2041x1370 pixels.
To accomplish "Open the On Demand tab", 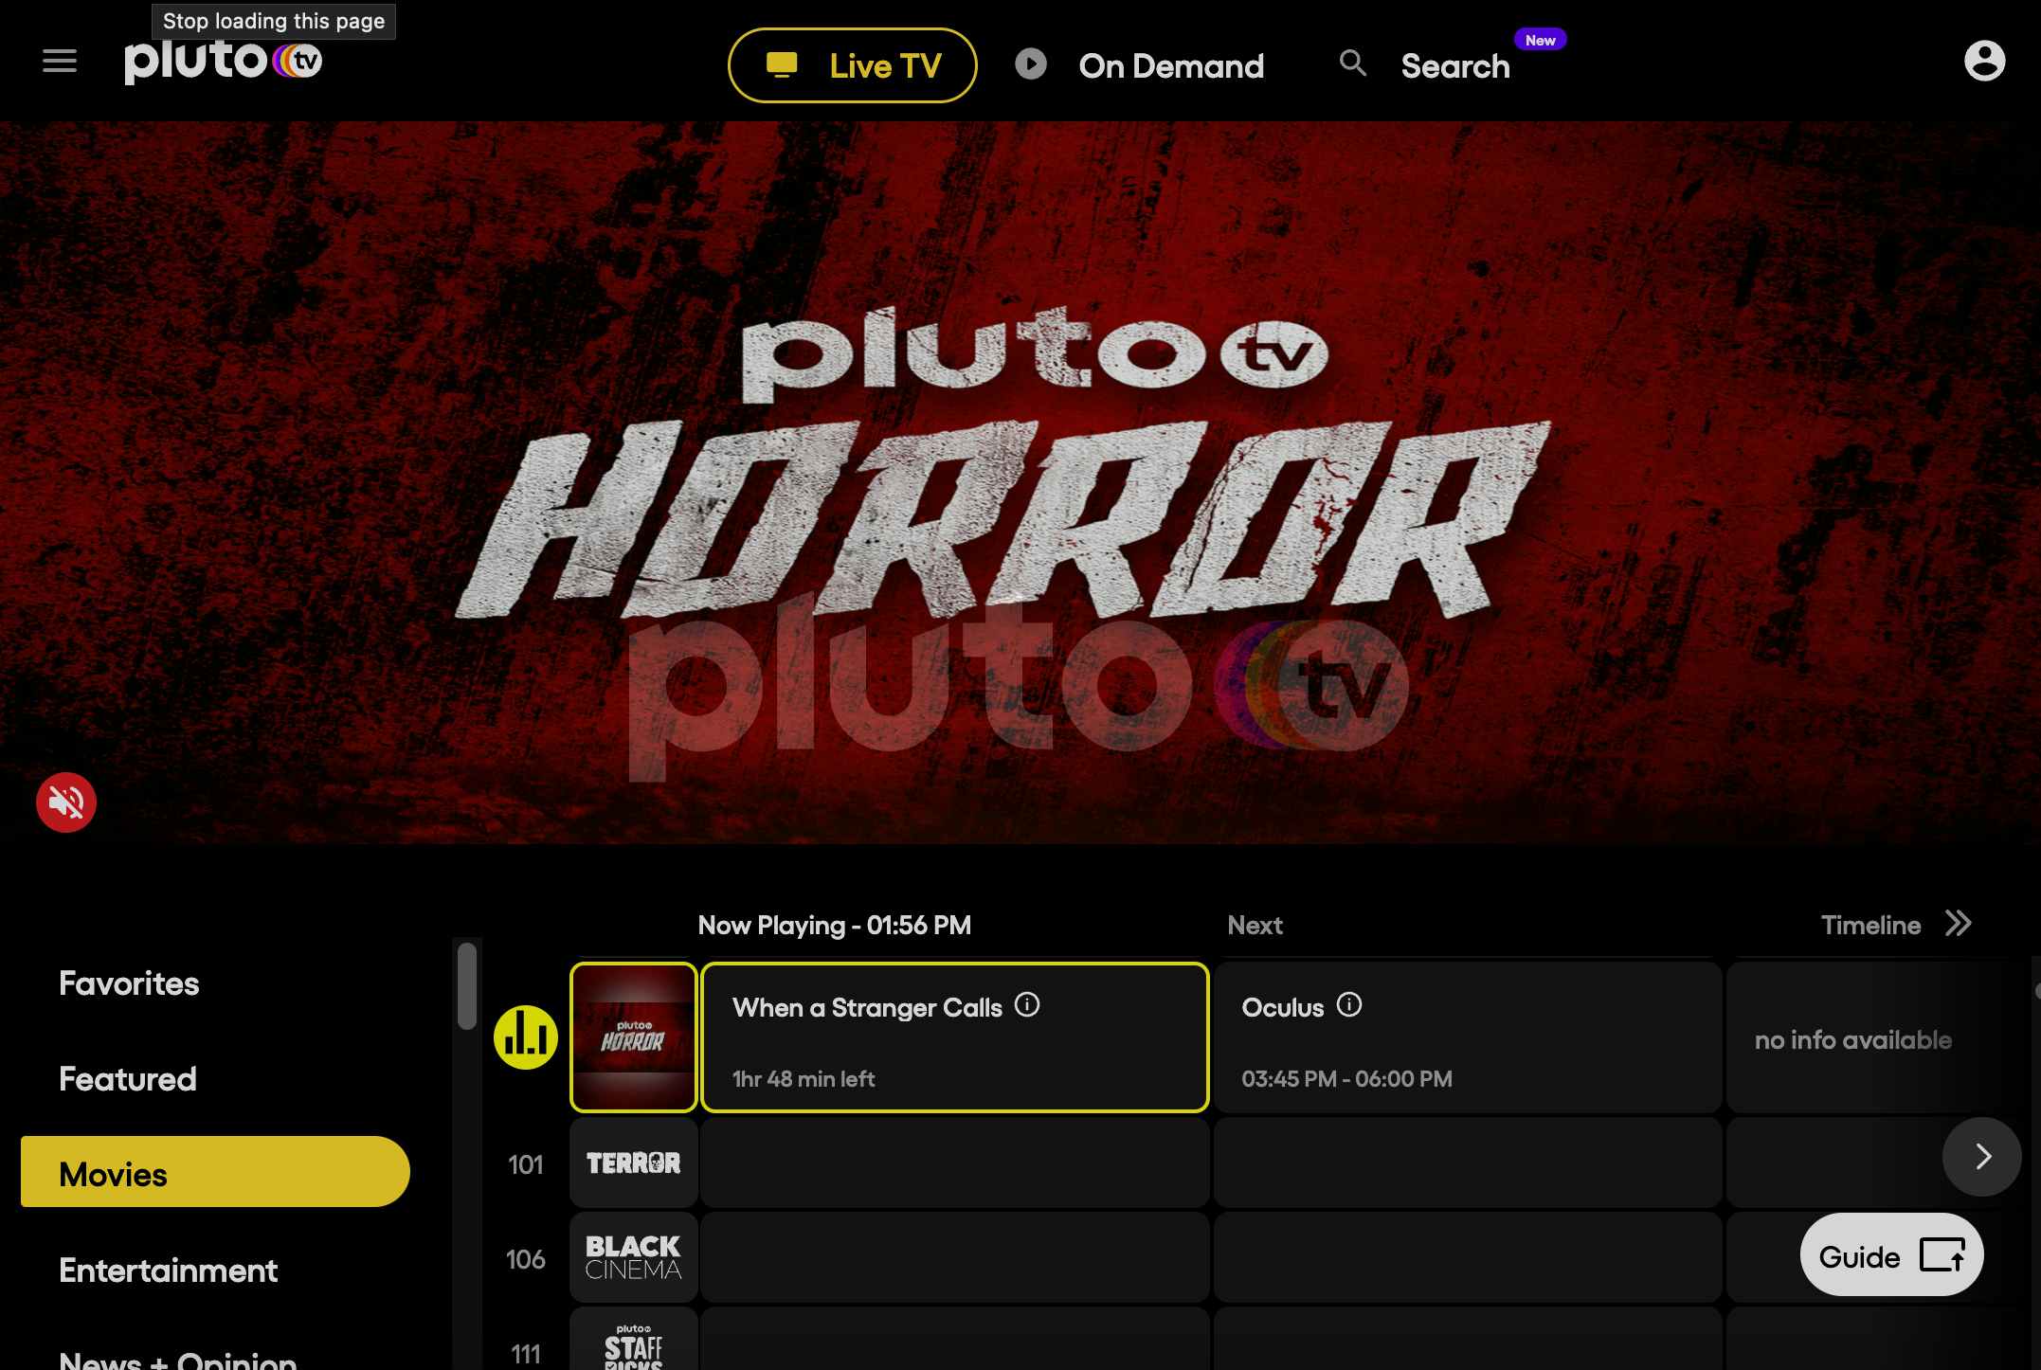I will tap(1170, 66).
